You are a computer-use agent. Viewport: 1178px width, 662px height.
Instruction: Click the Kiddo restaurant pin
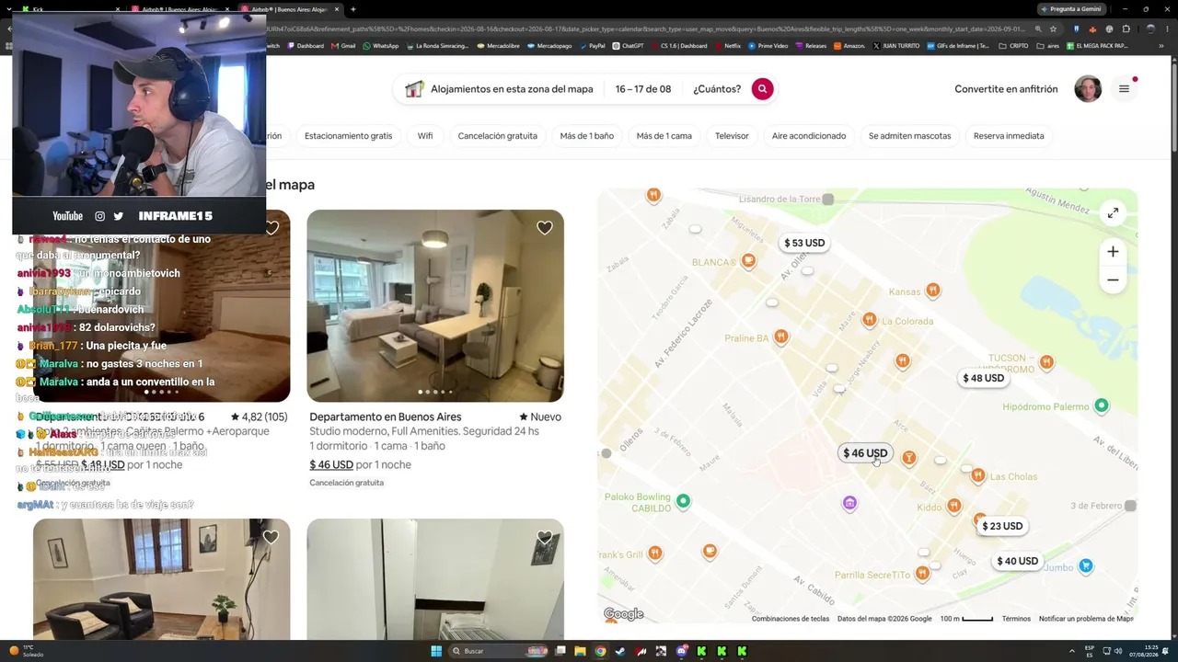coord(954,506)
